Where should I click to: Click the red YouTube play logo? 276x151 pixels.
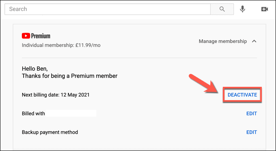tap(26, 36)
